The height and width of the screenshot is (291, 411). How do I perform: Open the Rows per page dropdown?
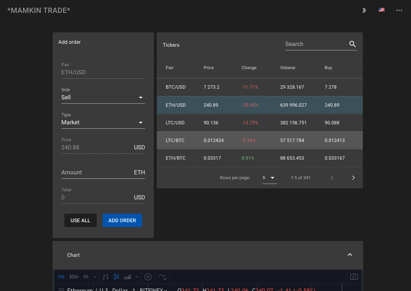pos(269,178)
